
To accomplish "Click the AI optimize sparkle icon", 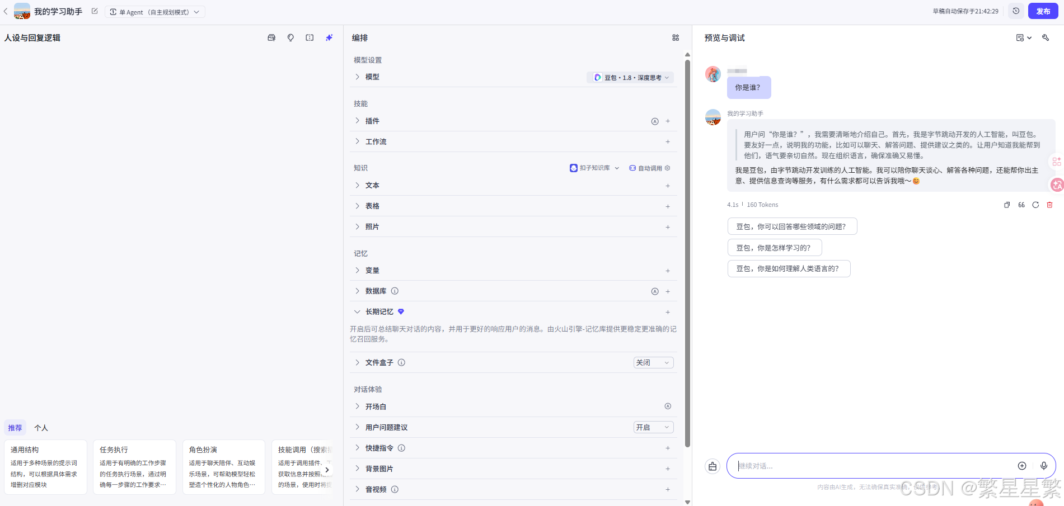I will [x=329, y=37].
